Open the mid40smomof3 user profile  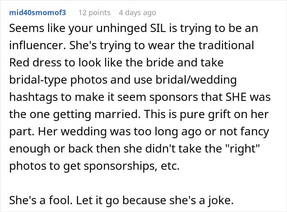tap(37, 13)
